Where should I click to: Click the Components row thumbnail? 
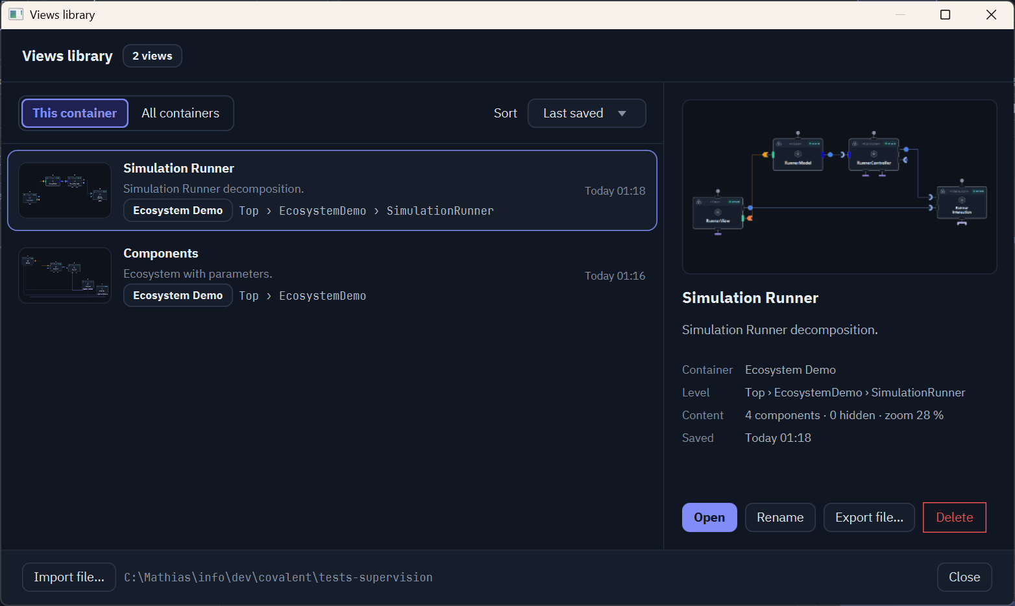coord(65,275)
